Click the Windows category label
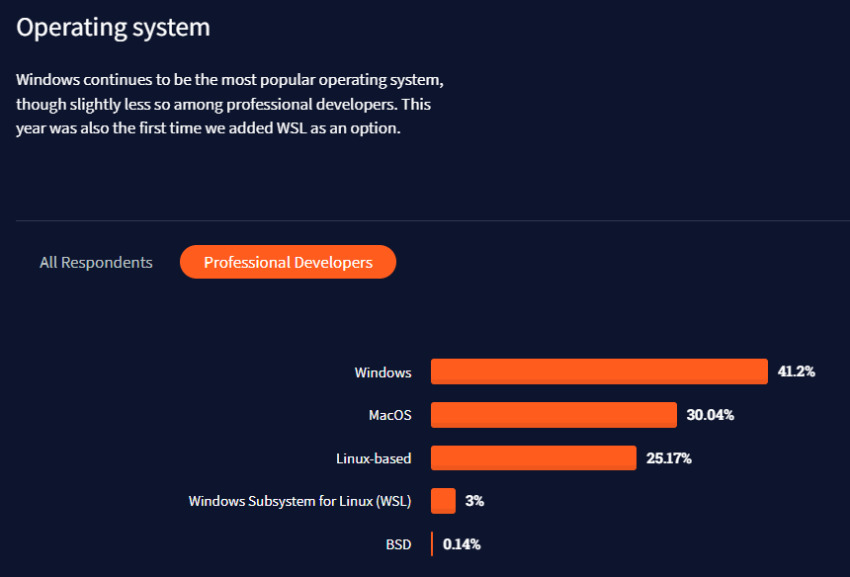The height and width of the screenshot is (577, 850). [382, 372]
